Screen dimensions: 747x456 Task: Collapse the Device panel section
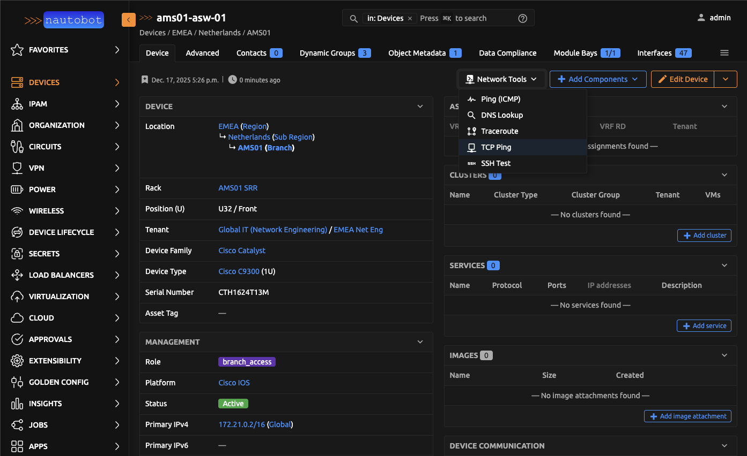point(420,107)
